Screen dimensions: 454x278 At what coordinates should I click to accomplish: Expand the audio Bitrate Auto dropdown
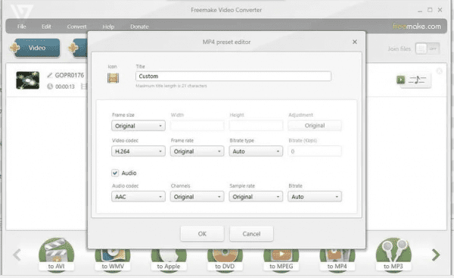pyautogui.click(x=315, y=196)
